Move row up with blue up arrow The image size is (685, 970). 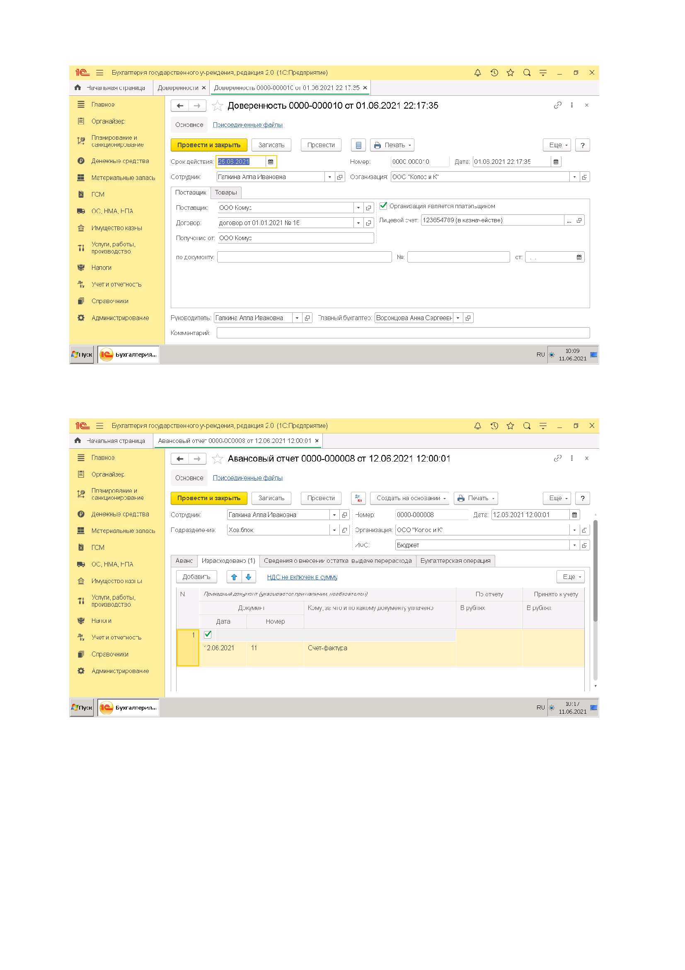tap(234, 577)
